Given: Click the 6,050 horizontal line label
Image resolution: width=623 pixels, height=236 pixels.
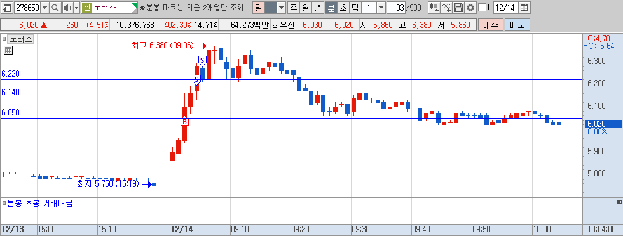Looking at the screenshot, I should point(10,113).
